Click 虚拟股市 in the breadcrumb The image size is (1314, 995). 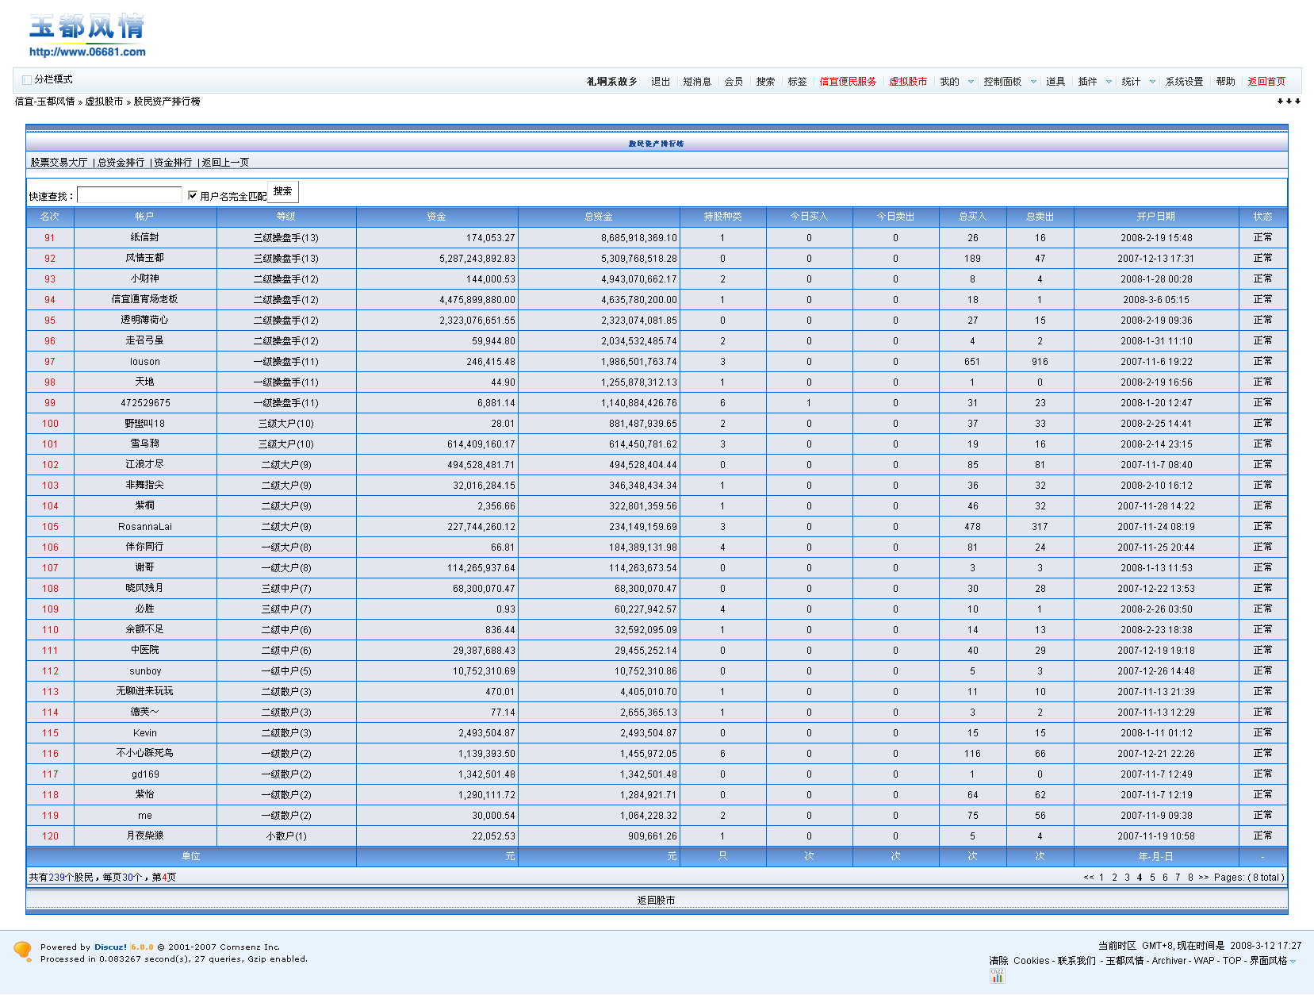(x=104, y=102)
